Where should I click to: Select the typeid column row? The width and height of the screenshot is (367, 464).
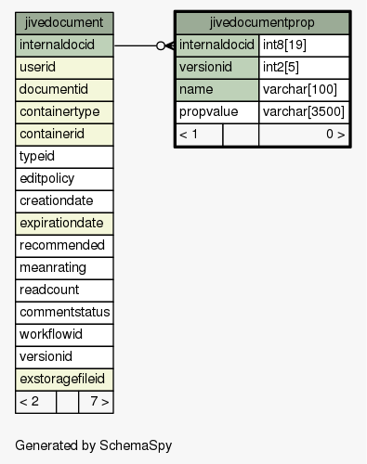[64, 157]
